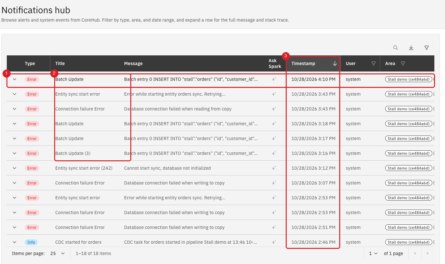Go to the previous page arrow

click(415, 253)
